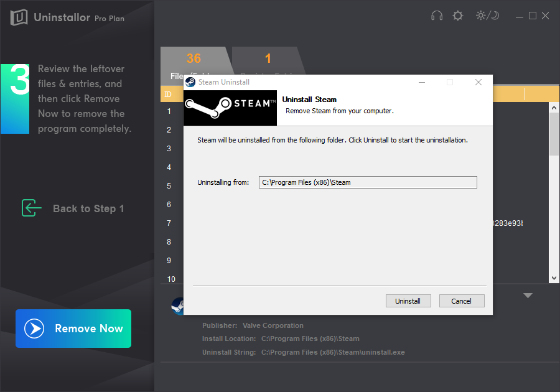Toggle light/dark theme icon
560x392 pixels.
[x=487, y=16]
